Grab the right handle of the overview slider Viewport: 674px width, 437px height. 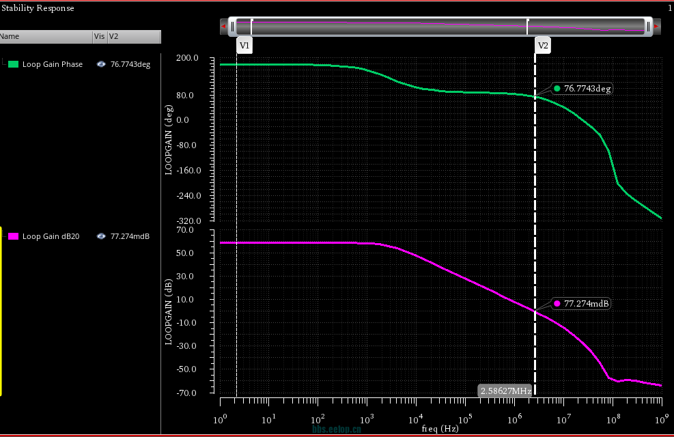[648, 27]
